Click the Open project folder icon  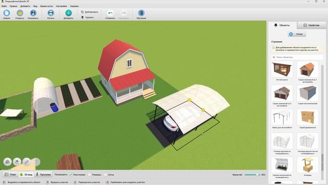click(20, 13)
